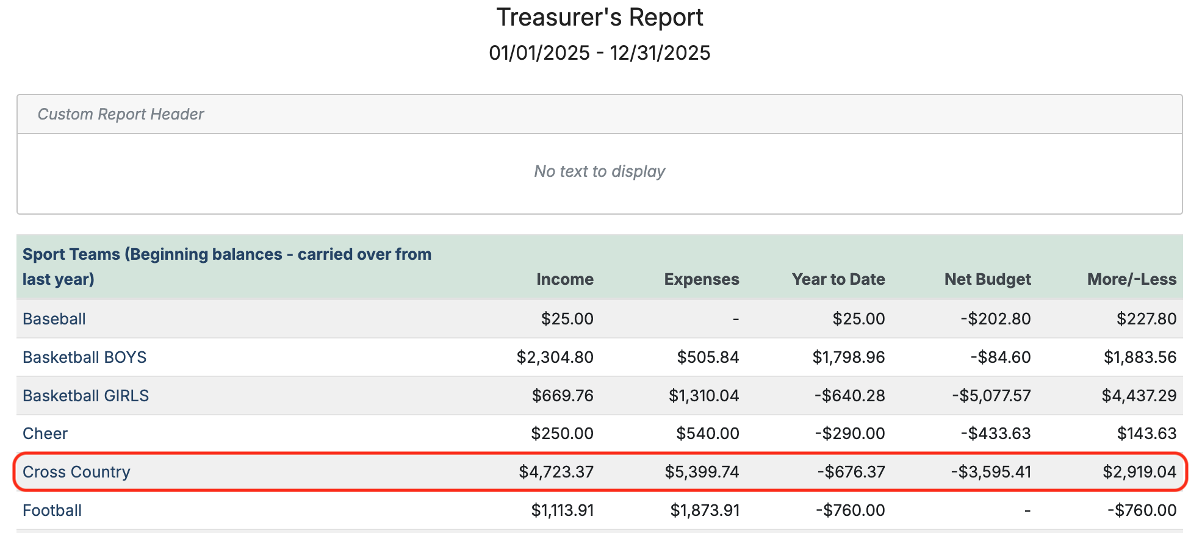Click Basketball GIRLS net budget -$5,077.57
The height and width of the screenshot is (533, 1202).
pyautogui.click(x=991, y=396)
